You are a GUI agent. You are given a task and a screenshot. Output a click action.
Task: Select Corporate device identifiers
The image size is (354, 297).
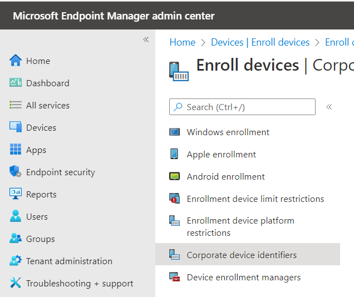pos(248,254)
